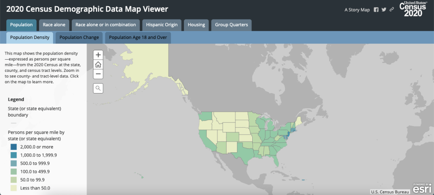This screenshot has width=434, height=195.
Task: Share story map on Twitter
Action: pyautogui.click(x=384, y=10)
